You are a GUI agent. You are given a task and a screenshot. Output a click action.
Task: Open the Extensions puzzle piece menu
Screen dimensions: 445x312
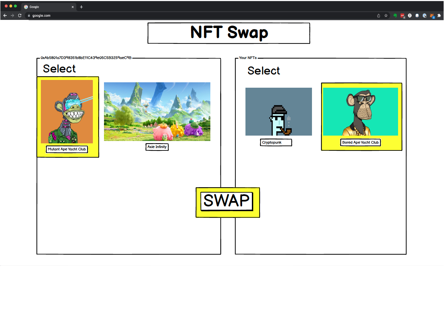(x=439, y=16)
